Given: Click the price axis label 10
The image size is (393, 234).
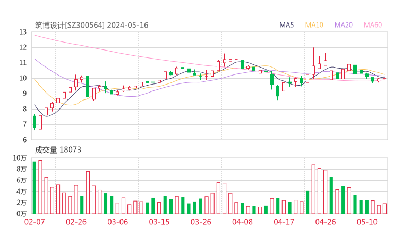Looking at the screenshot, I should [23, 78].
